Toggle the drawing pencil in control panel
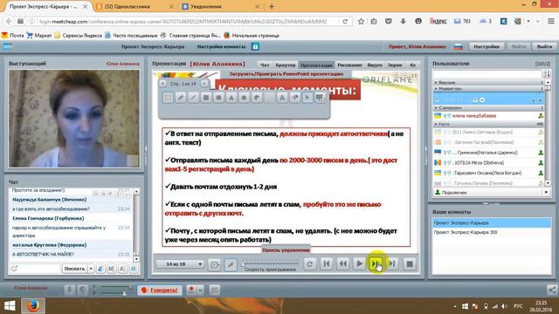Image resolution: width=559 pixels, height=314 pixels. click(231, 264)
